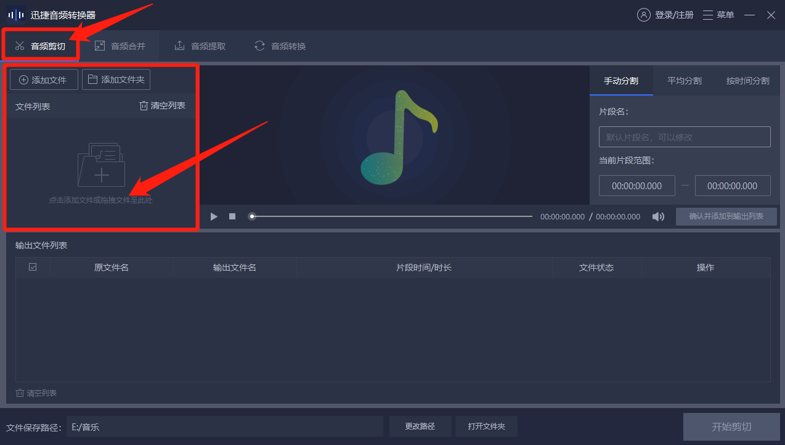
Task: Switch to the 音频转换 tab
Action: tap(280, 46)
